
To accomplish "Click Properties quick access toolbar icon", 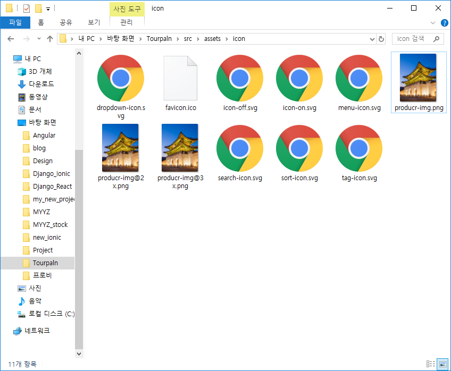I will tap(27, 9).
